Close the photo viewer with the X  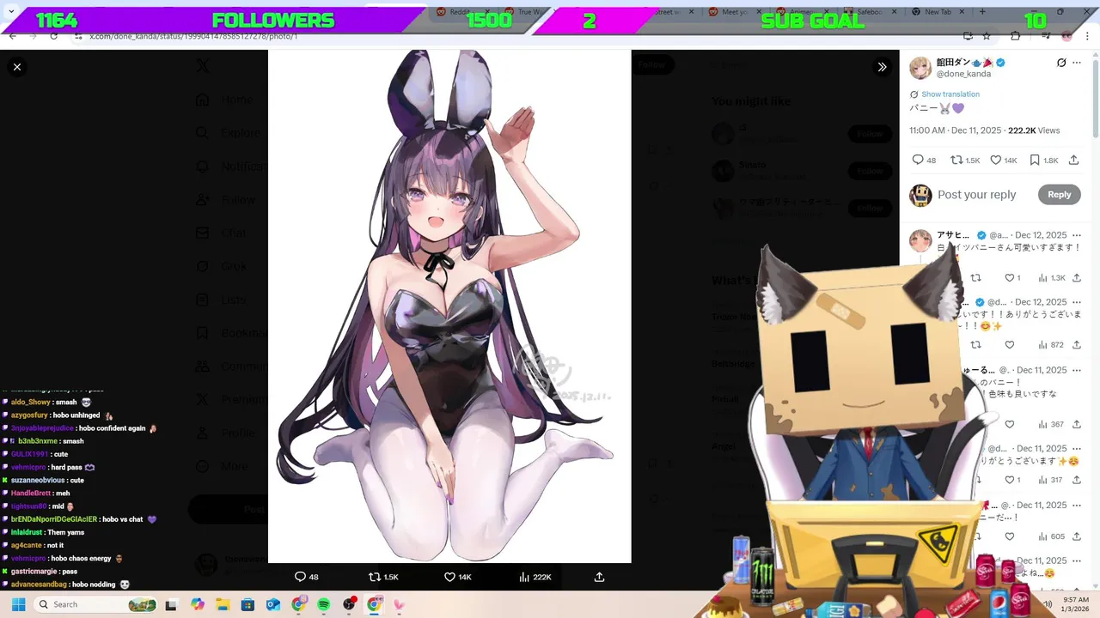[16, 66]
